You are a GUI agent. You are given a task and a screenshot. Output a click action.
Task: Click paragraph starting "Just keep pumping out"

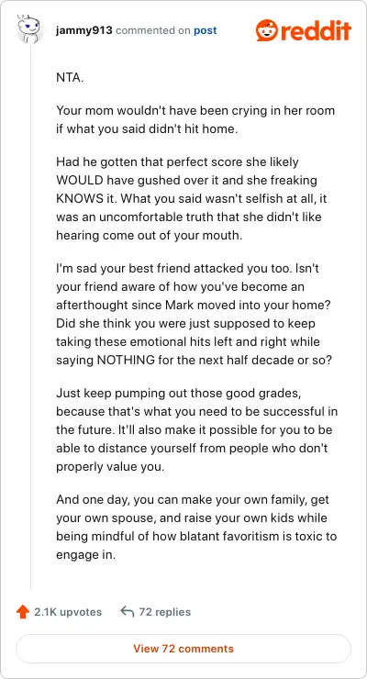[197, 430]
